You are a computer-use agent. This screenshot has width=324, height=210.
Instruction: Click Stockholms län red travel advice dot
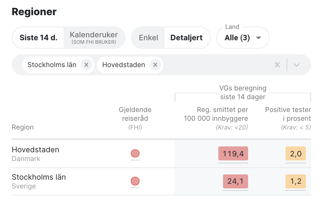[x=135, y=181]
